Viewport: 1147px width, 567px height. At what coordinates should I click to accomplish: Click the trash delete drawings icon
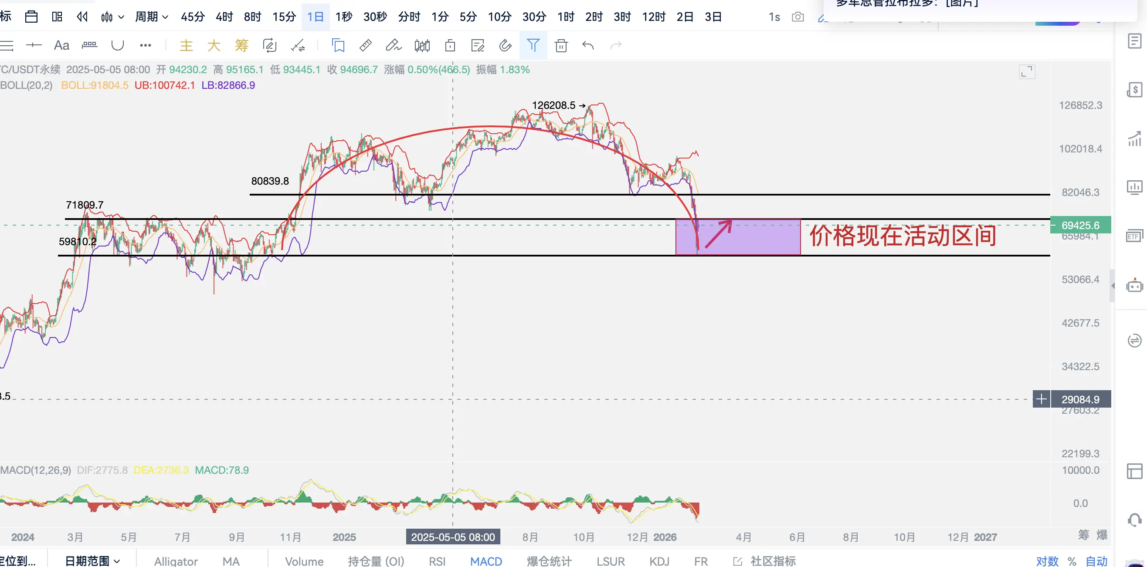[x=561, y=45]
